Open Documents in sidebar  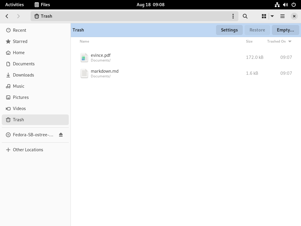tap(35, 64)
